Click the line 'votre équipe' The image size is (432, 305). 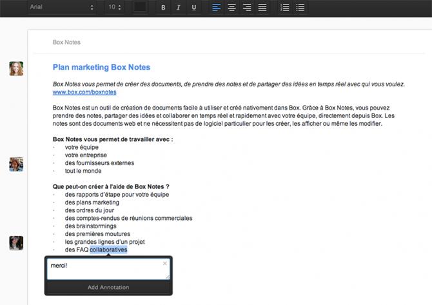point(82,147)
